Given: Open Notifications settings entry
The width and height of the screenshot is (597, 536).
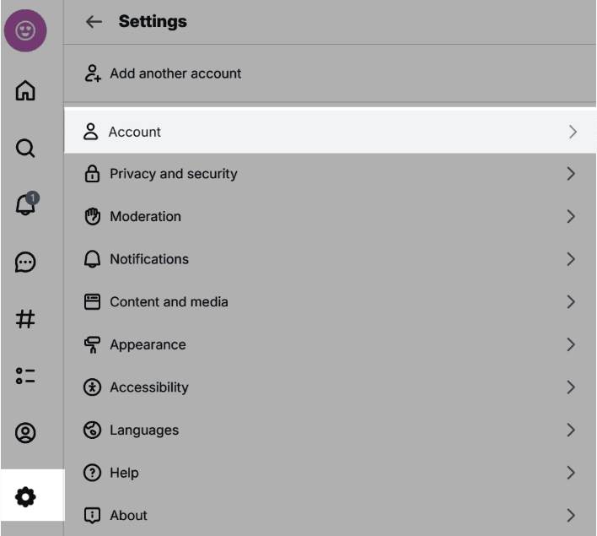Looking at the screenshot, I should 330,259.
